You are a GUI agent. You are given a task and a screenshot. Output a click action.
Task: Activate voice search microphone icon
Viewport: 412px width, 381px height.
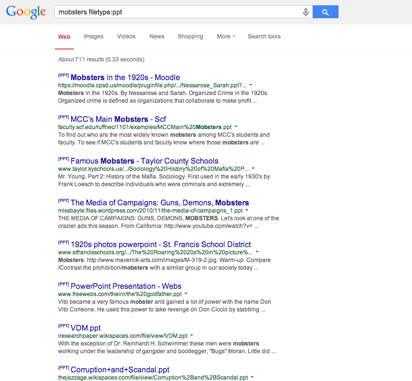305,12
